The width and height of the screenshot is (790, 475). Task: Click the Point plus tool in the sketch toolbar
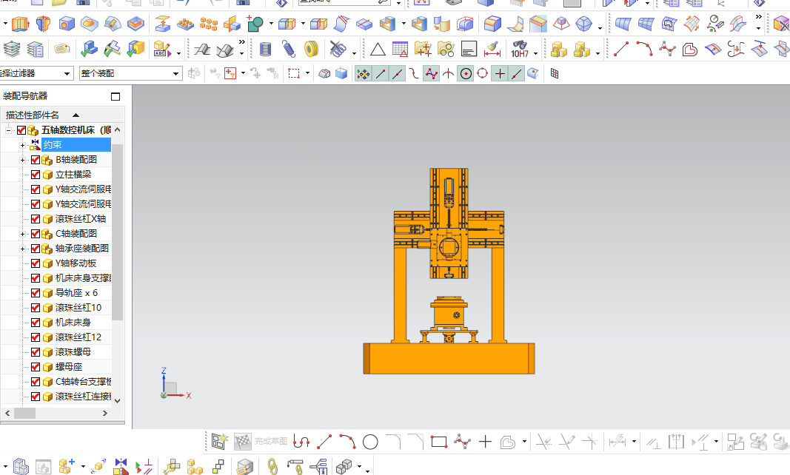pyautogui.click(x=485, y=442)
